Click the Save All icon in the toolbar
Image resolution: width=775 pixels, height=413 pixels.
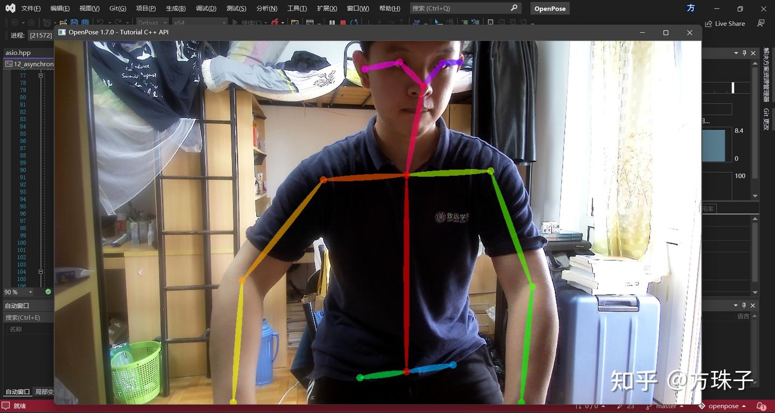click(x=85, y=23)
